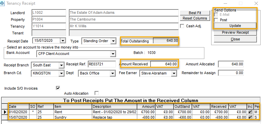The height and width of the screenshot is (124, 263).
Task: Click the Amount Received field
Action: [164, 64]
